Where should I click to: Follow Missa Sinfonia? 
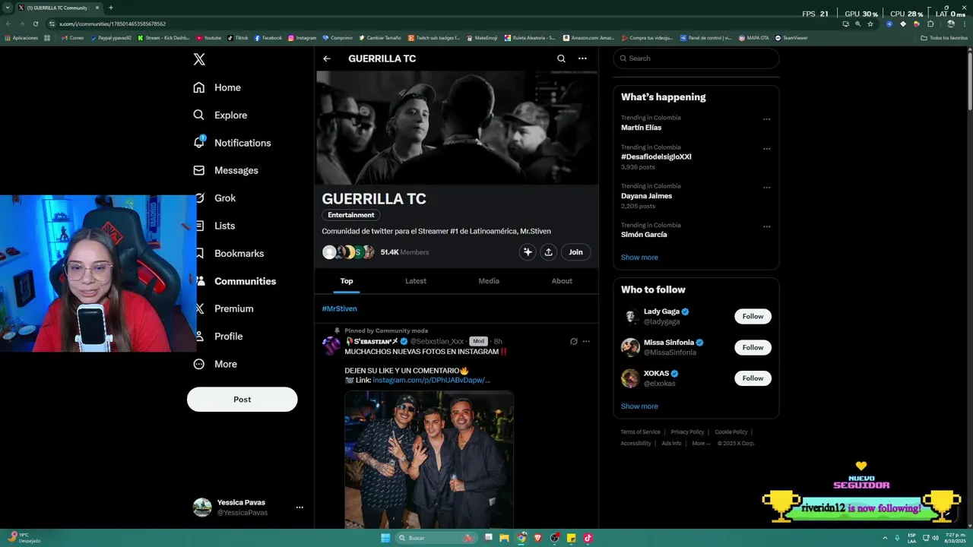click(x=753, y=347)
